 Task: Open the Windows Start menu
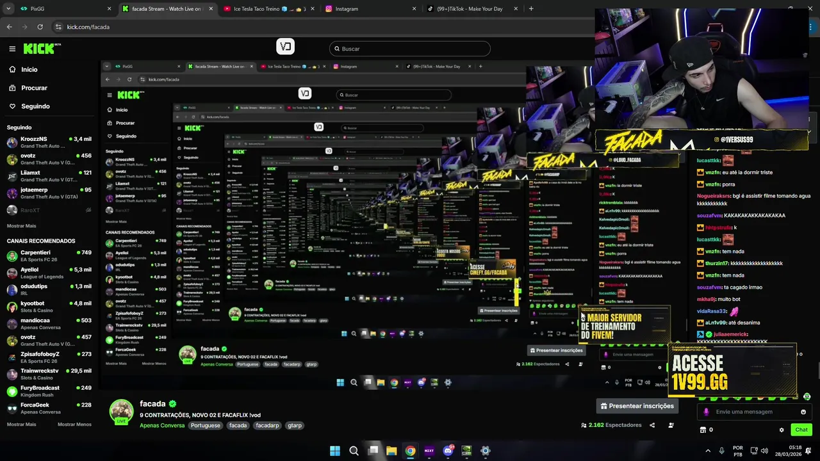pos(335,451)
